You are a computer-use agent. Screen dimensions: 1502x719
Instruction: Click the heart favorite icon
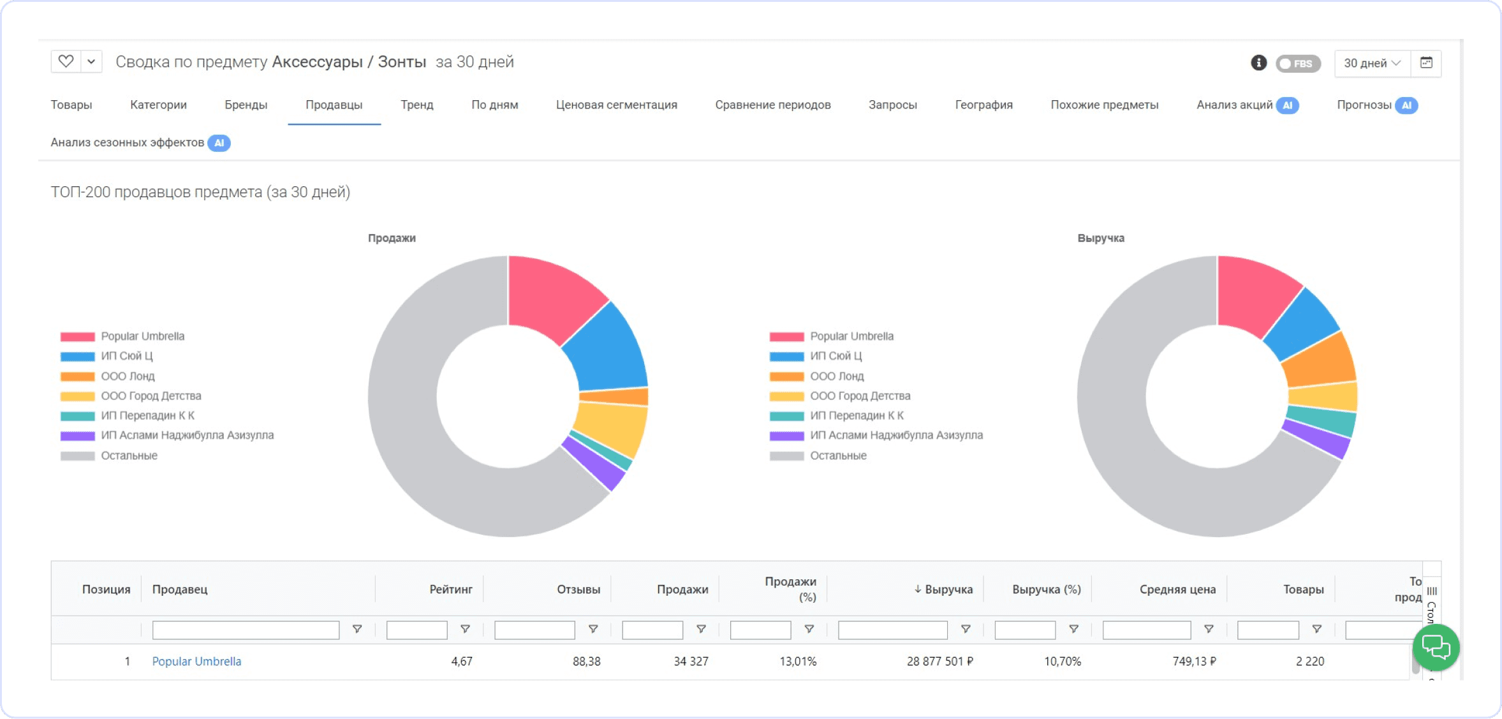point(66,62)
